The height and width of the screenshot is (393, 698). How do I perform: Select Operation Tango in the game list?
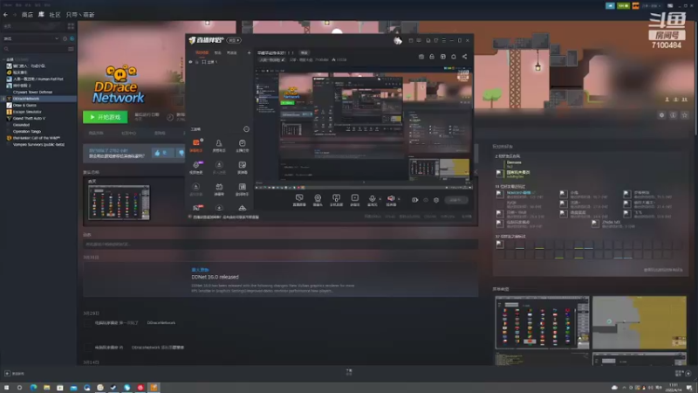[x=27, y=132]
